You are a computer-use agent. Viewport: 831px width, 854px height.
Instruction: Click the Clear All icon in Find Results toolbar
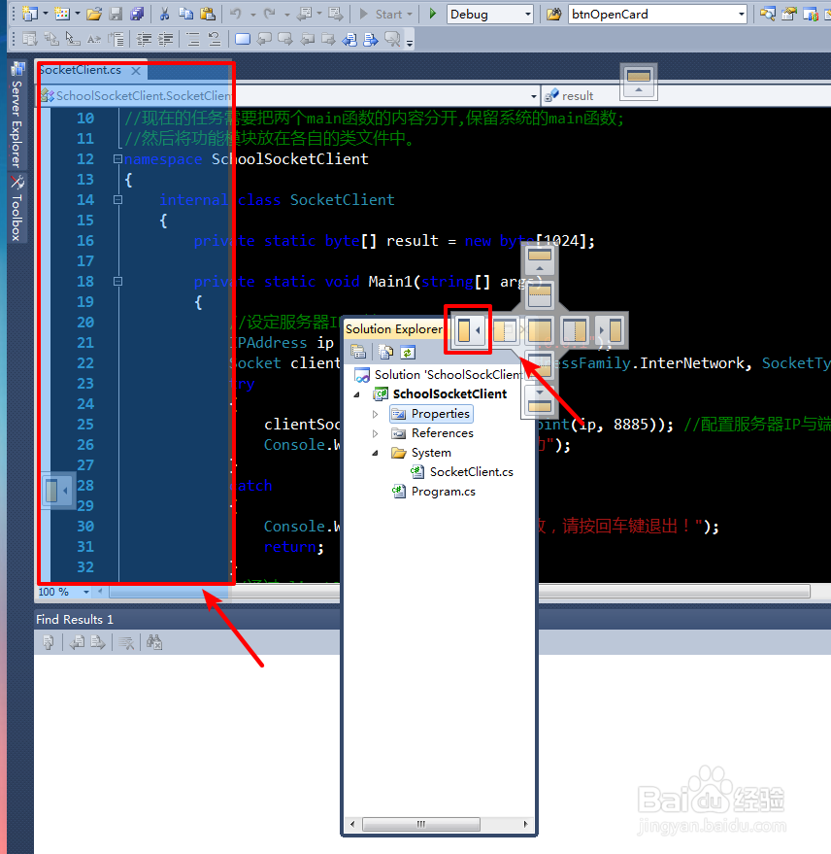point(126,642)
